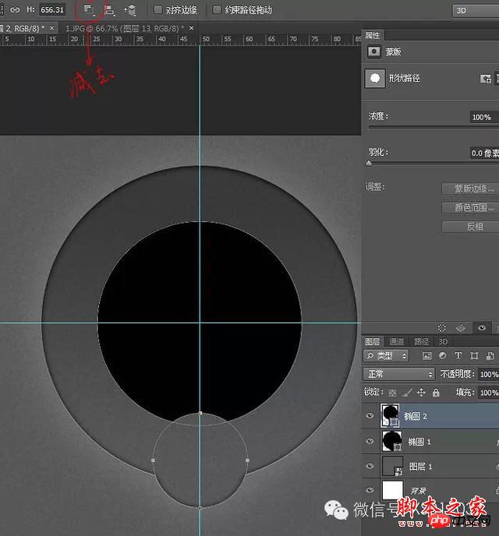The height and width of the screenshot is (536, 499).
Task: Click the 羽化 0.0 像素 value field
Action: [x=484, y=153]
